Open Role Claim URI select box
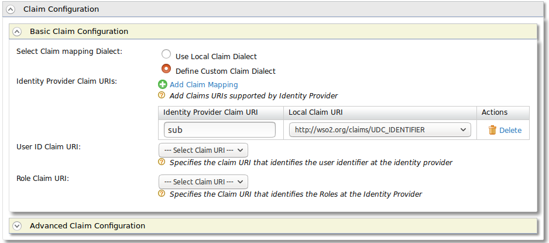The width and height of the screenshot is (549, 243). click(204, 182)
